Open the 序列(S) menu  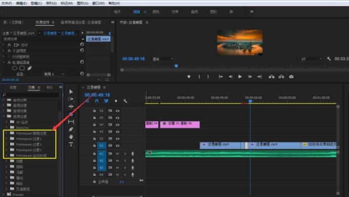click(51, 3)
